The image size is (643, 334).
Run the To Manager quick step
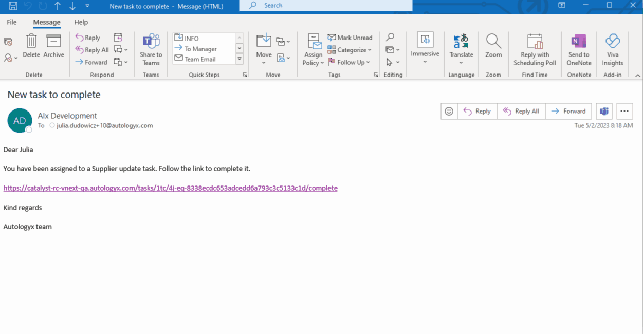coord(204,49)
